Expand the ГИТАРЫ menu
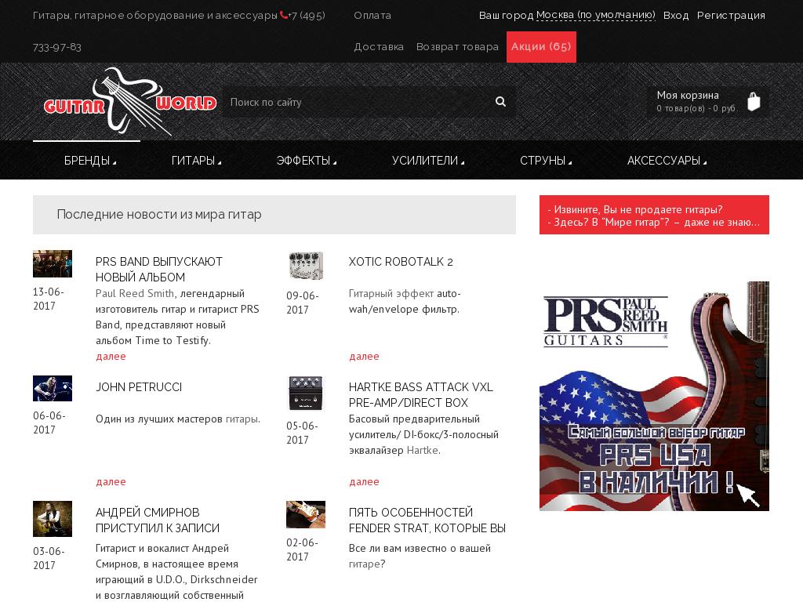The height and width of the screenshot is (602, 803). tap(196, 161)
